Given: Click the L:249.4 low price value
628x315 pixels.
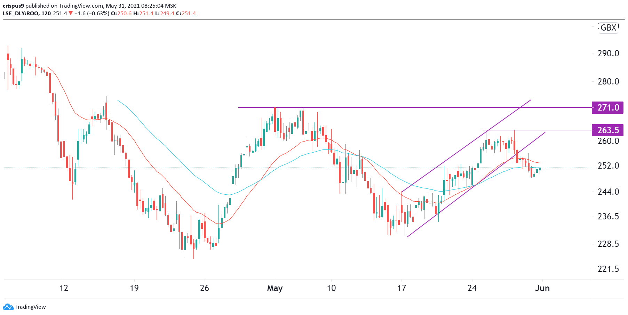Looking at the screenshot, I should coord(165,14).
